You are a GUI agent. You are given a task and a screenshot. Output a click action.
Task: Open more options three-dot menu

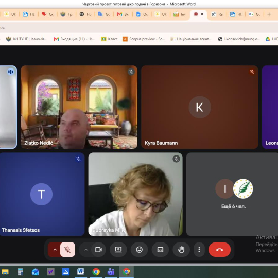(x=199, y=250)
